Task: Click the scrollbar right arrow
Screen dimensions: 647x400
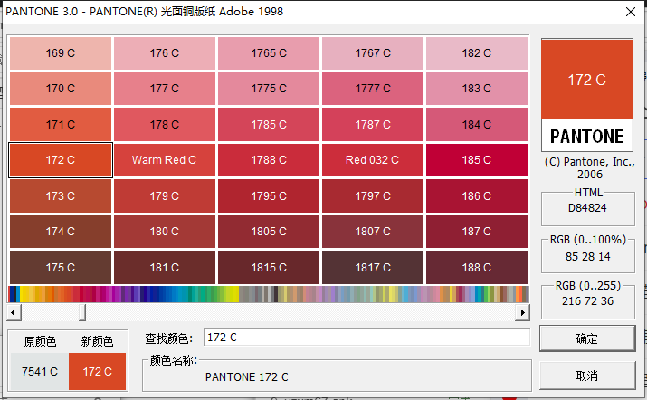Action: (522, 312)
